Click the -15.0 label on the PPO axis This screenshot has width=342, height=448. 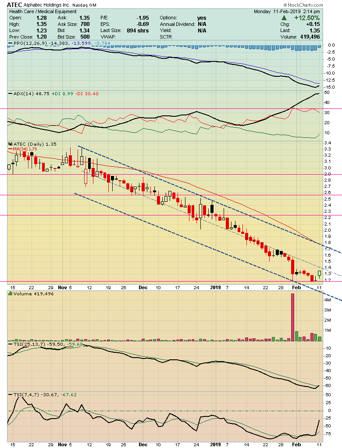coord(329,87)
